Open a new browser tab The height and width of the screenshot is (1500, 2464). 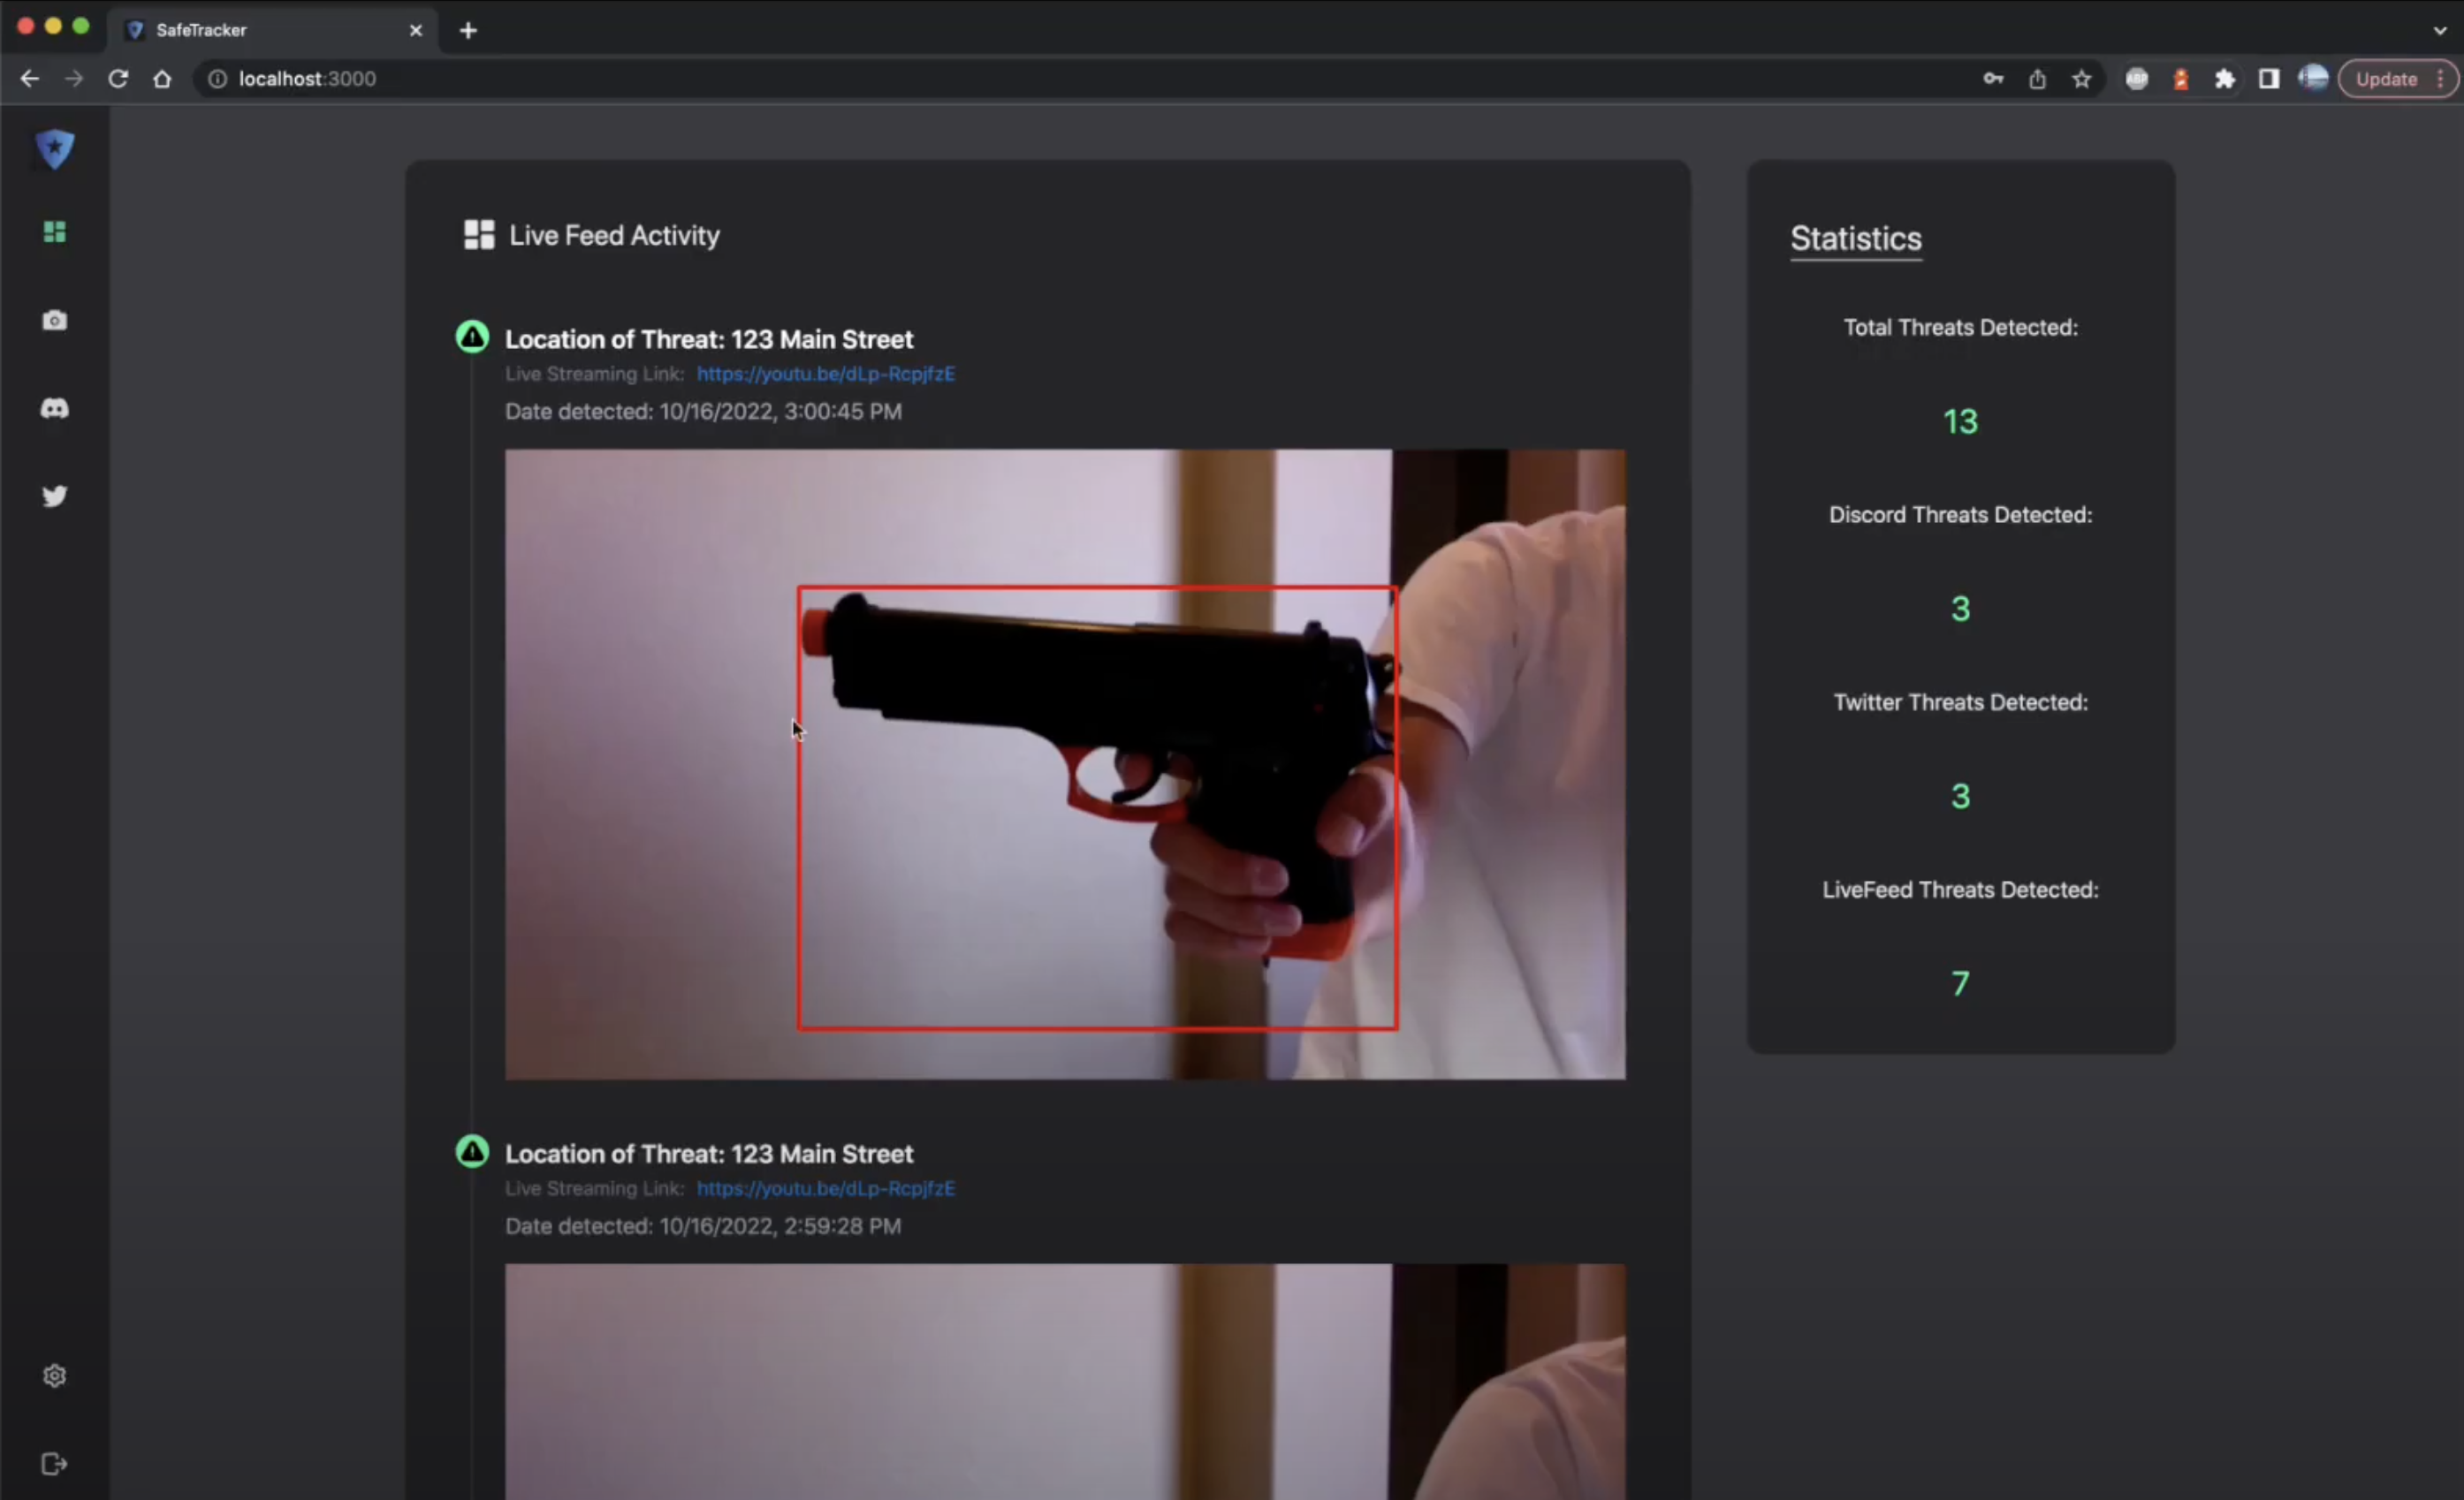(x=468, y=30)
